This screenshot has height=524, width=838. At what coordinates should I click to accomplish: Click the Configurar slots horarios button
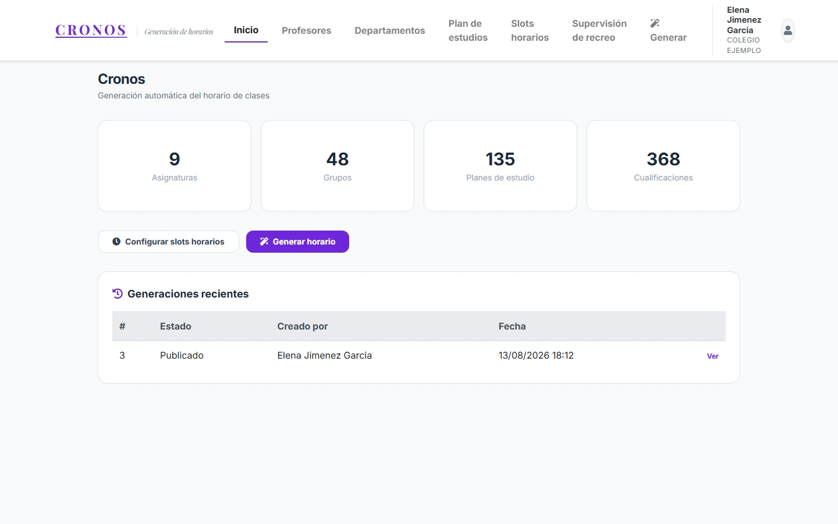point(168,242)
